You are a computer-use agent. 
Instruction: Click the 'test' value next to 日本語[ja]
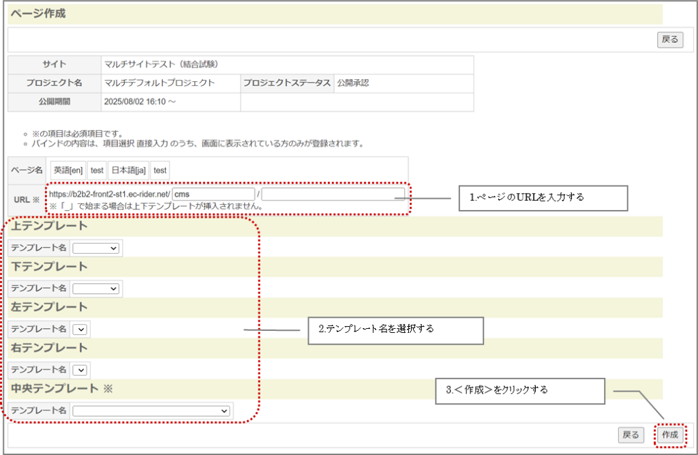tap(160, 170)
